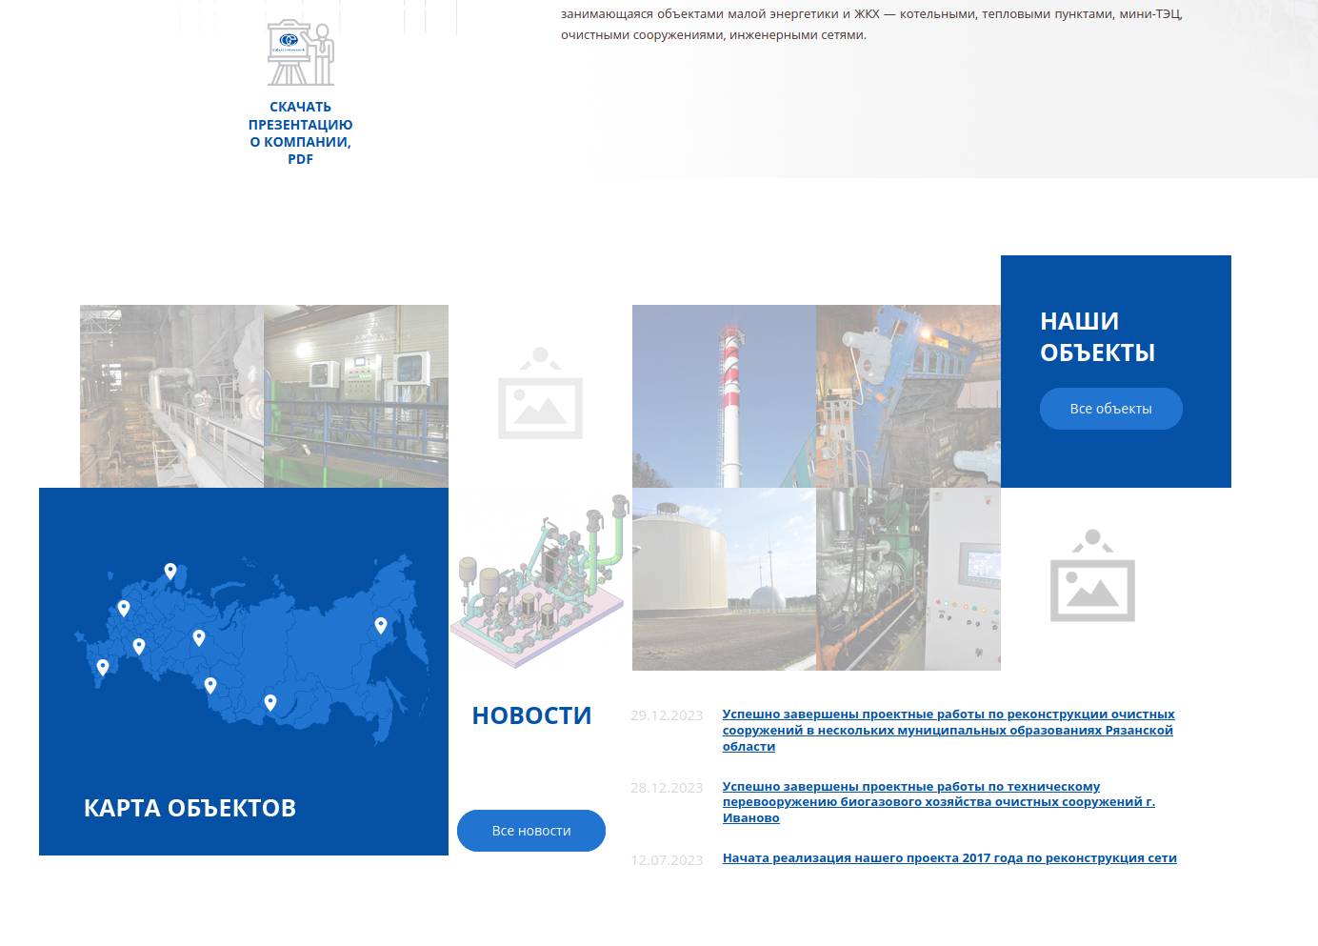
Task: Click the image placeholder below the Наши объекты block
Action: [x=1092, y=577]
